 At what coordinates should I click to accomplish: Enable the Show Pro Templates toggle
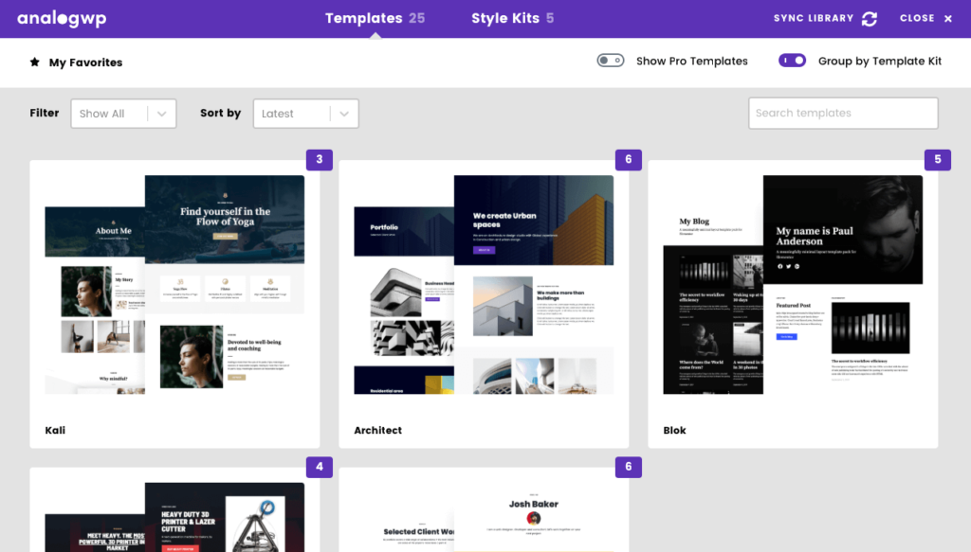[610, 61]
